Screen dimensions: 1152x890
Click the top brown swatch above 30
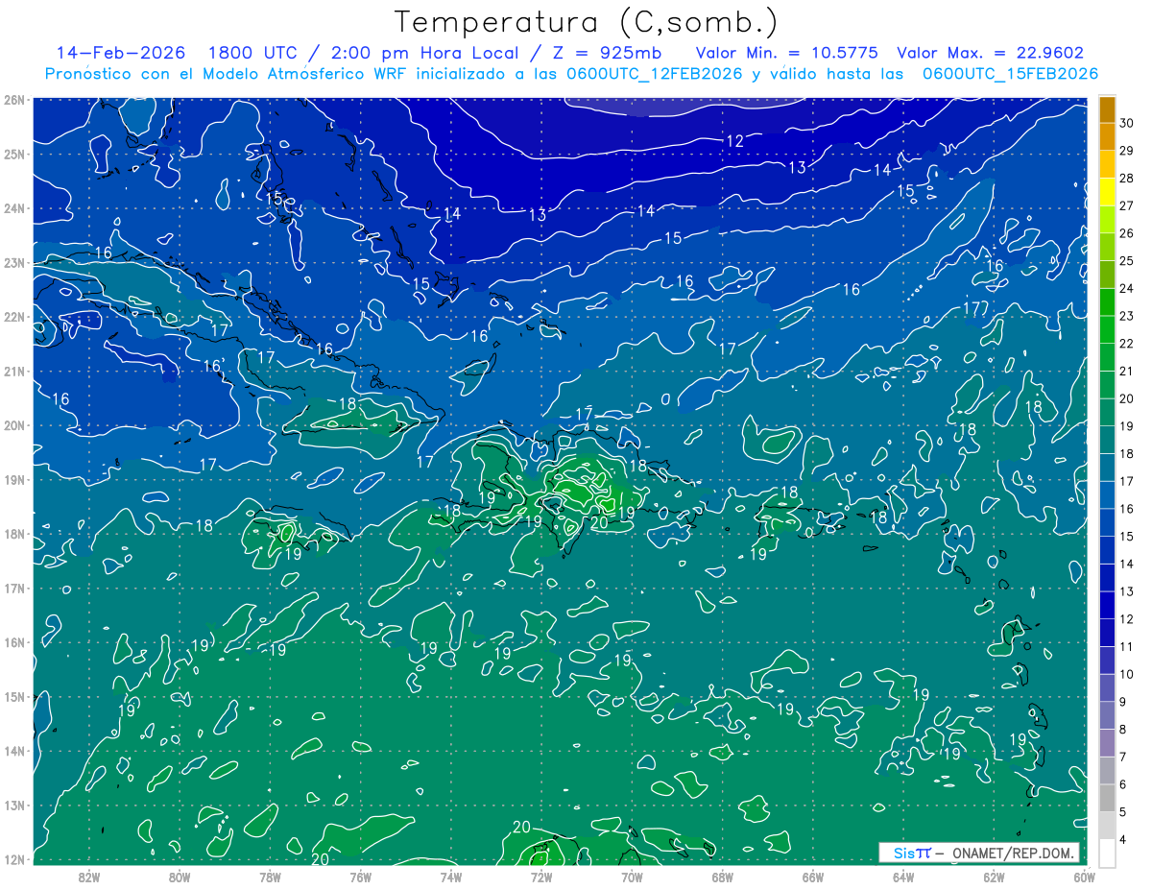tap(1107, 108)
